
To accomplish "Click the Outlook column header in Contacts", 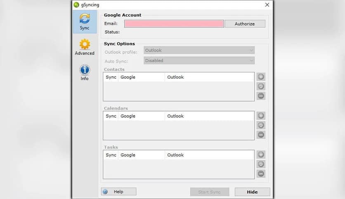I will click(209, 77).
